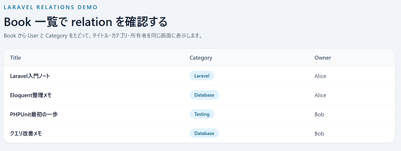Select the PHPUnit最初の一歩 title cell
This screenshot has width=401, height=151.
[x=34, y=114]
